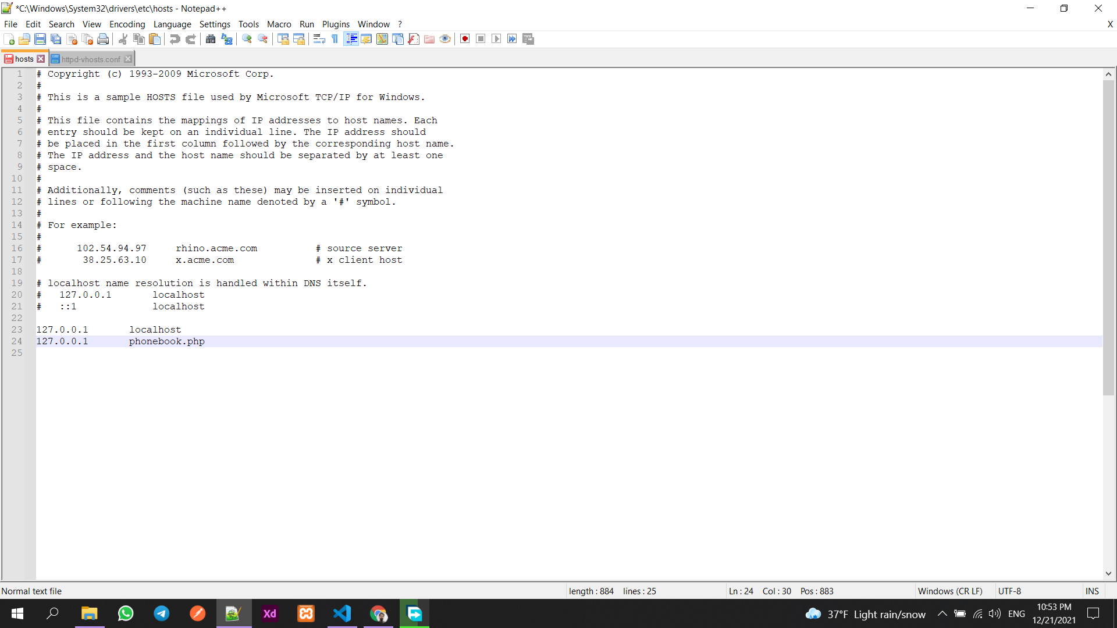The image size is (1117, 628).
Task: Click the phonebook.php text on line 24
Action: [x=167, y=341]
